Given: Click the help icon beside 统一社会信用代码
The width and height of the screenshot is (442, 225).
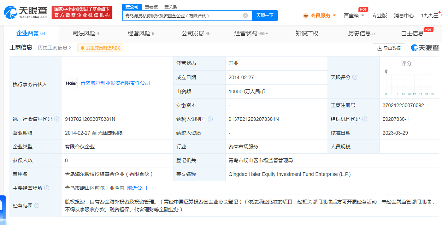Looking at the screenshot, I should point(56,119).
